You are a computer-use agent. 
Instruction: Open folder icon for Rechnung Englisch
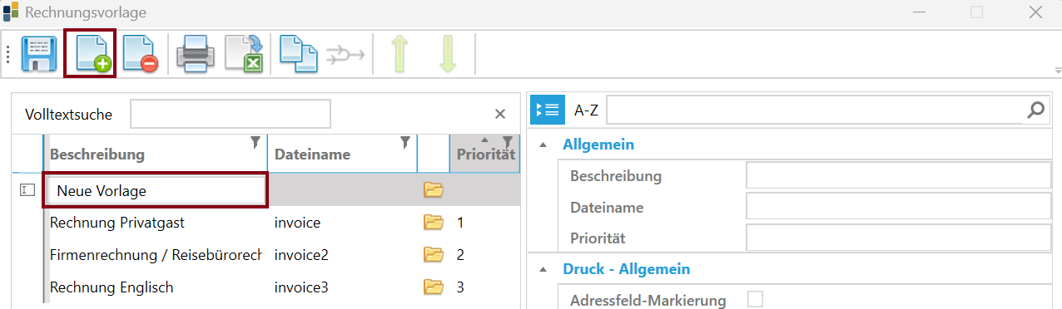(433, 287)
